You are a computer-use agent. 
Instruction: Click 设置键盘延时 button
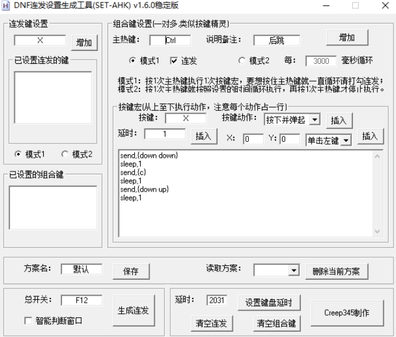(x=269, y=302)
